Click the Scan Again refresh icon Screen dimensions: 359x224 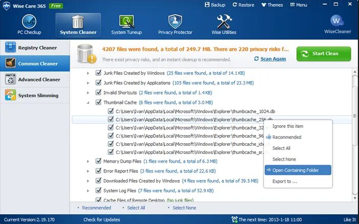click(257, 59)
